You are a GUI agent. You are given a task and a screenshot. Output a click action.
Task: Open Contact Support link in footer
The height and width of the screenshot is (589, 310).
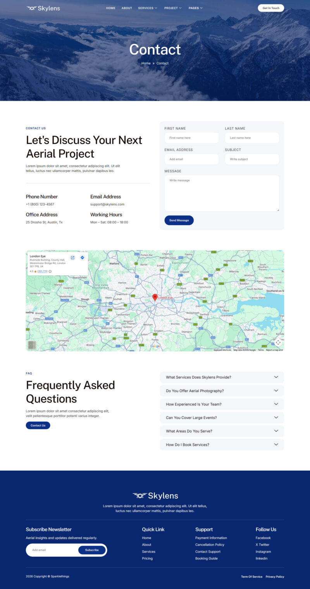coord(208,552)
